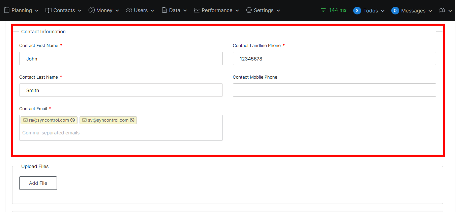The width and height of the screenshot is (456, 212).
Task: Focus the Contact Last Name field
Action: [x=121, y=90]
